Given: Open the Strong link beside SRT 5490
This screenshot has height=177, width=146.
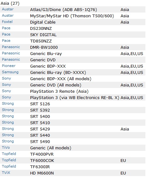Looking at the screenshot, I should (8, 141).
